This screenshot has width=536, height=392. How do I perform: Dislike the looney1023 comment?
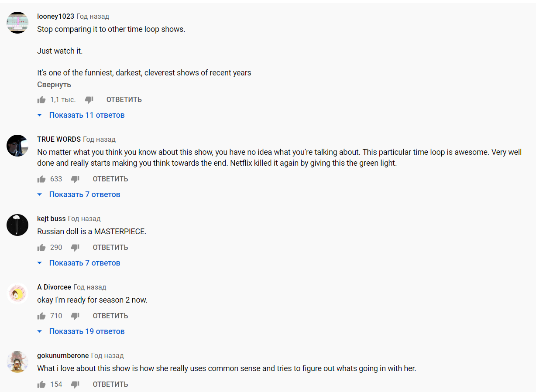[x=89, y=100]
